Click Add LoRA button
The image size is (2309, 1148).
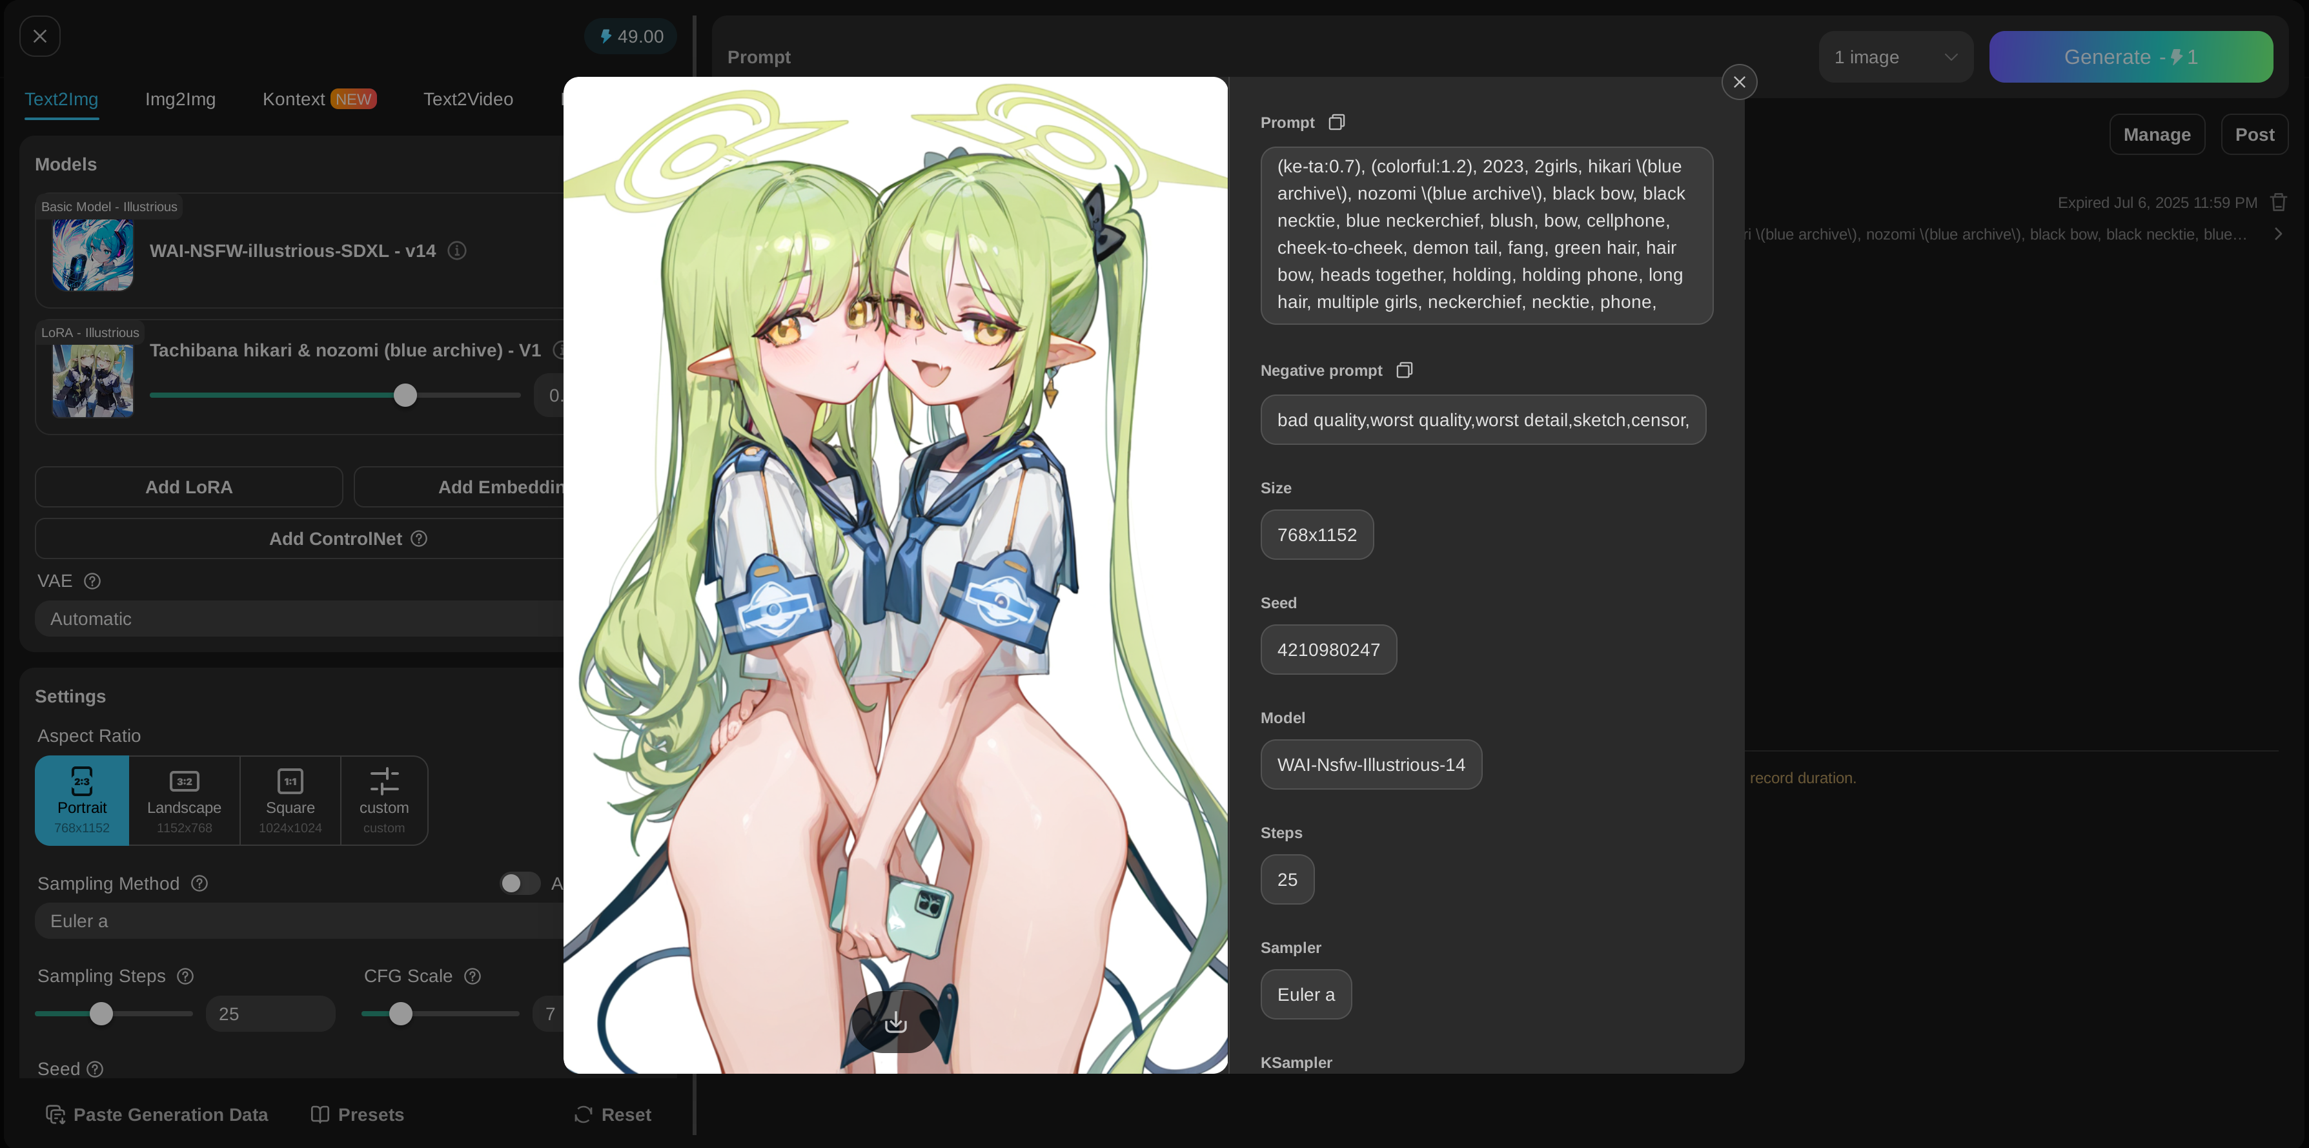tap(189, 487)
